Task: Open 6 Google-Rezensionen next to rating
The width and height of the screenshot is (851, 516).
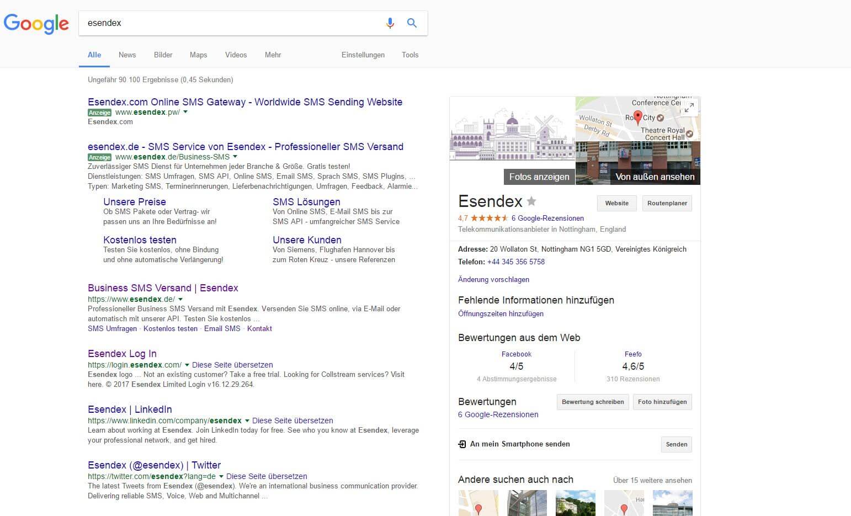Action: [x=547, y=218]
